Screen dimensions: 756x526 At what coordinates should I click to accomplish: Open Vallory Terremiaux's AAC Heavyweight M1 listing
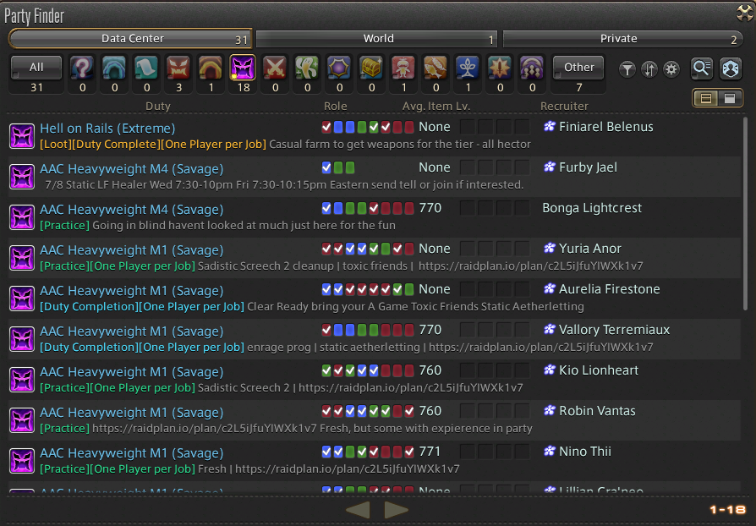[x=374, y=338]
